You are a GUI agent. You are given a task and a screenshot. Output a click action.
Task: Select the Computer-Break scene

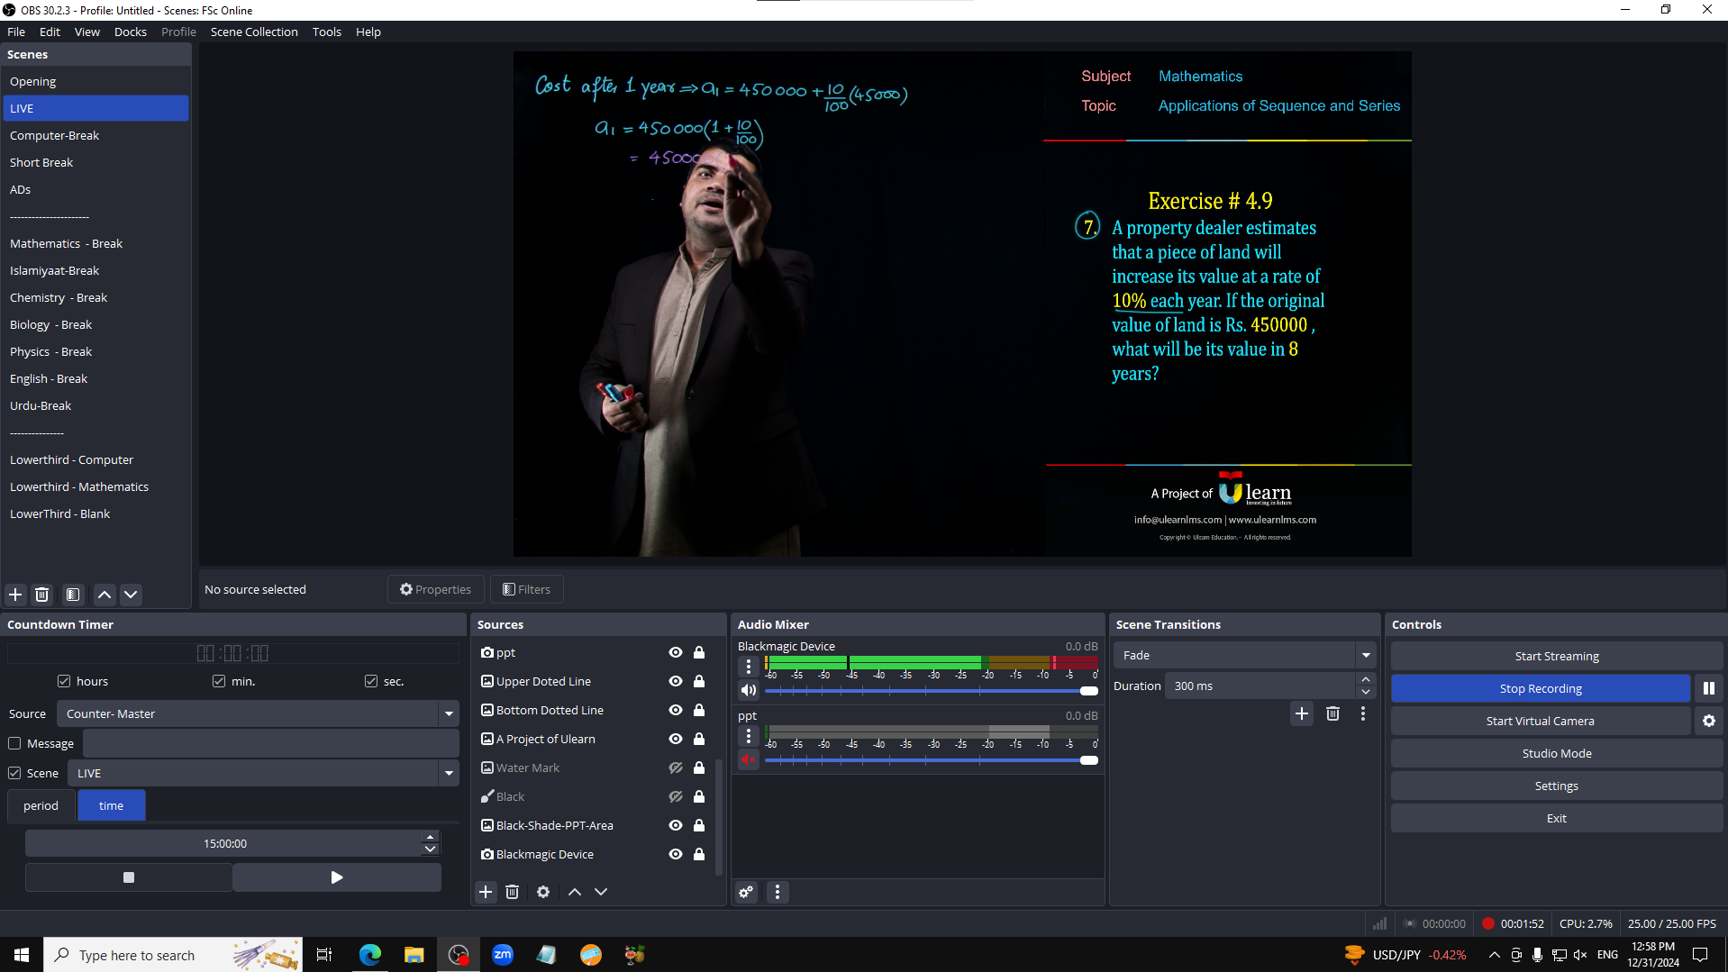tap(95, 135)
